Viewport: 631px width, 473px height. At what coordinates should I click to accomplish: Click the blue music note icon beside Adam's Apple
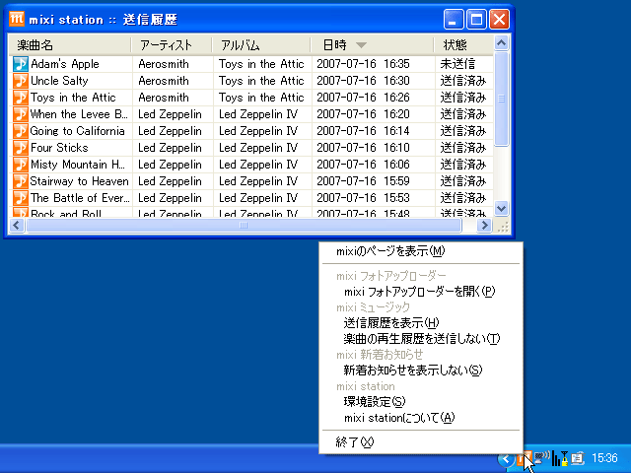point(21,64)
